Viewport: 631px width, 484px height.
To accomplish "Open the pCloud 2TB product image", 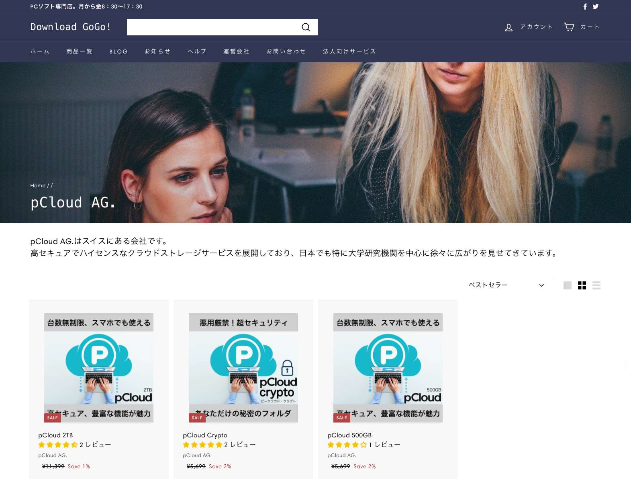I will click(99, 368).
